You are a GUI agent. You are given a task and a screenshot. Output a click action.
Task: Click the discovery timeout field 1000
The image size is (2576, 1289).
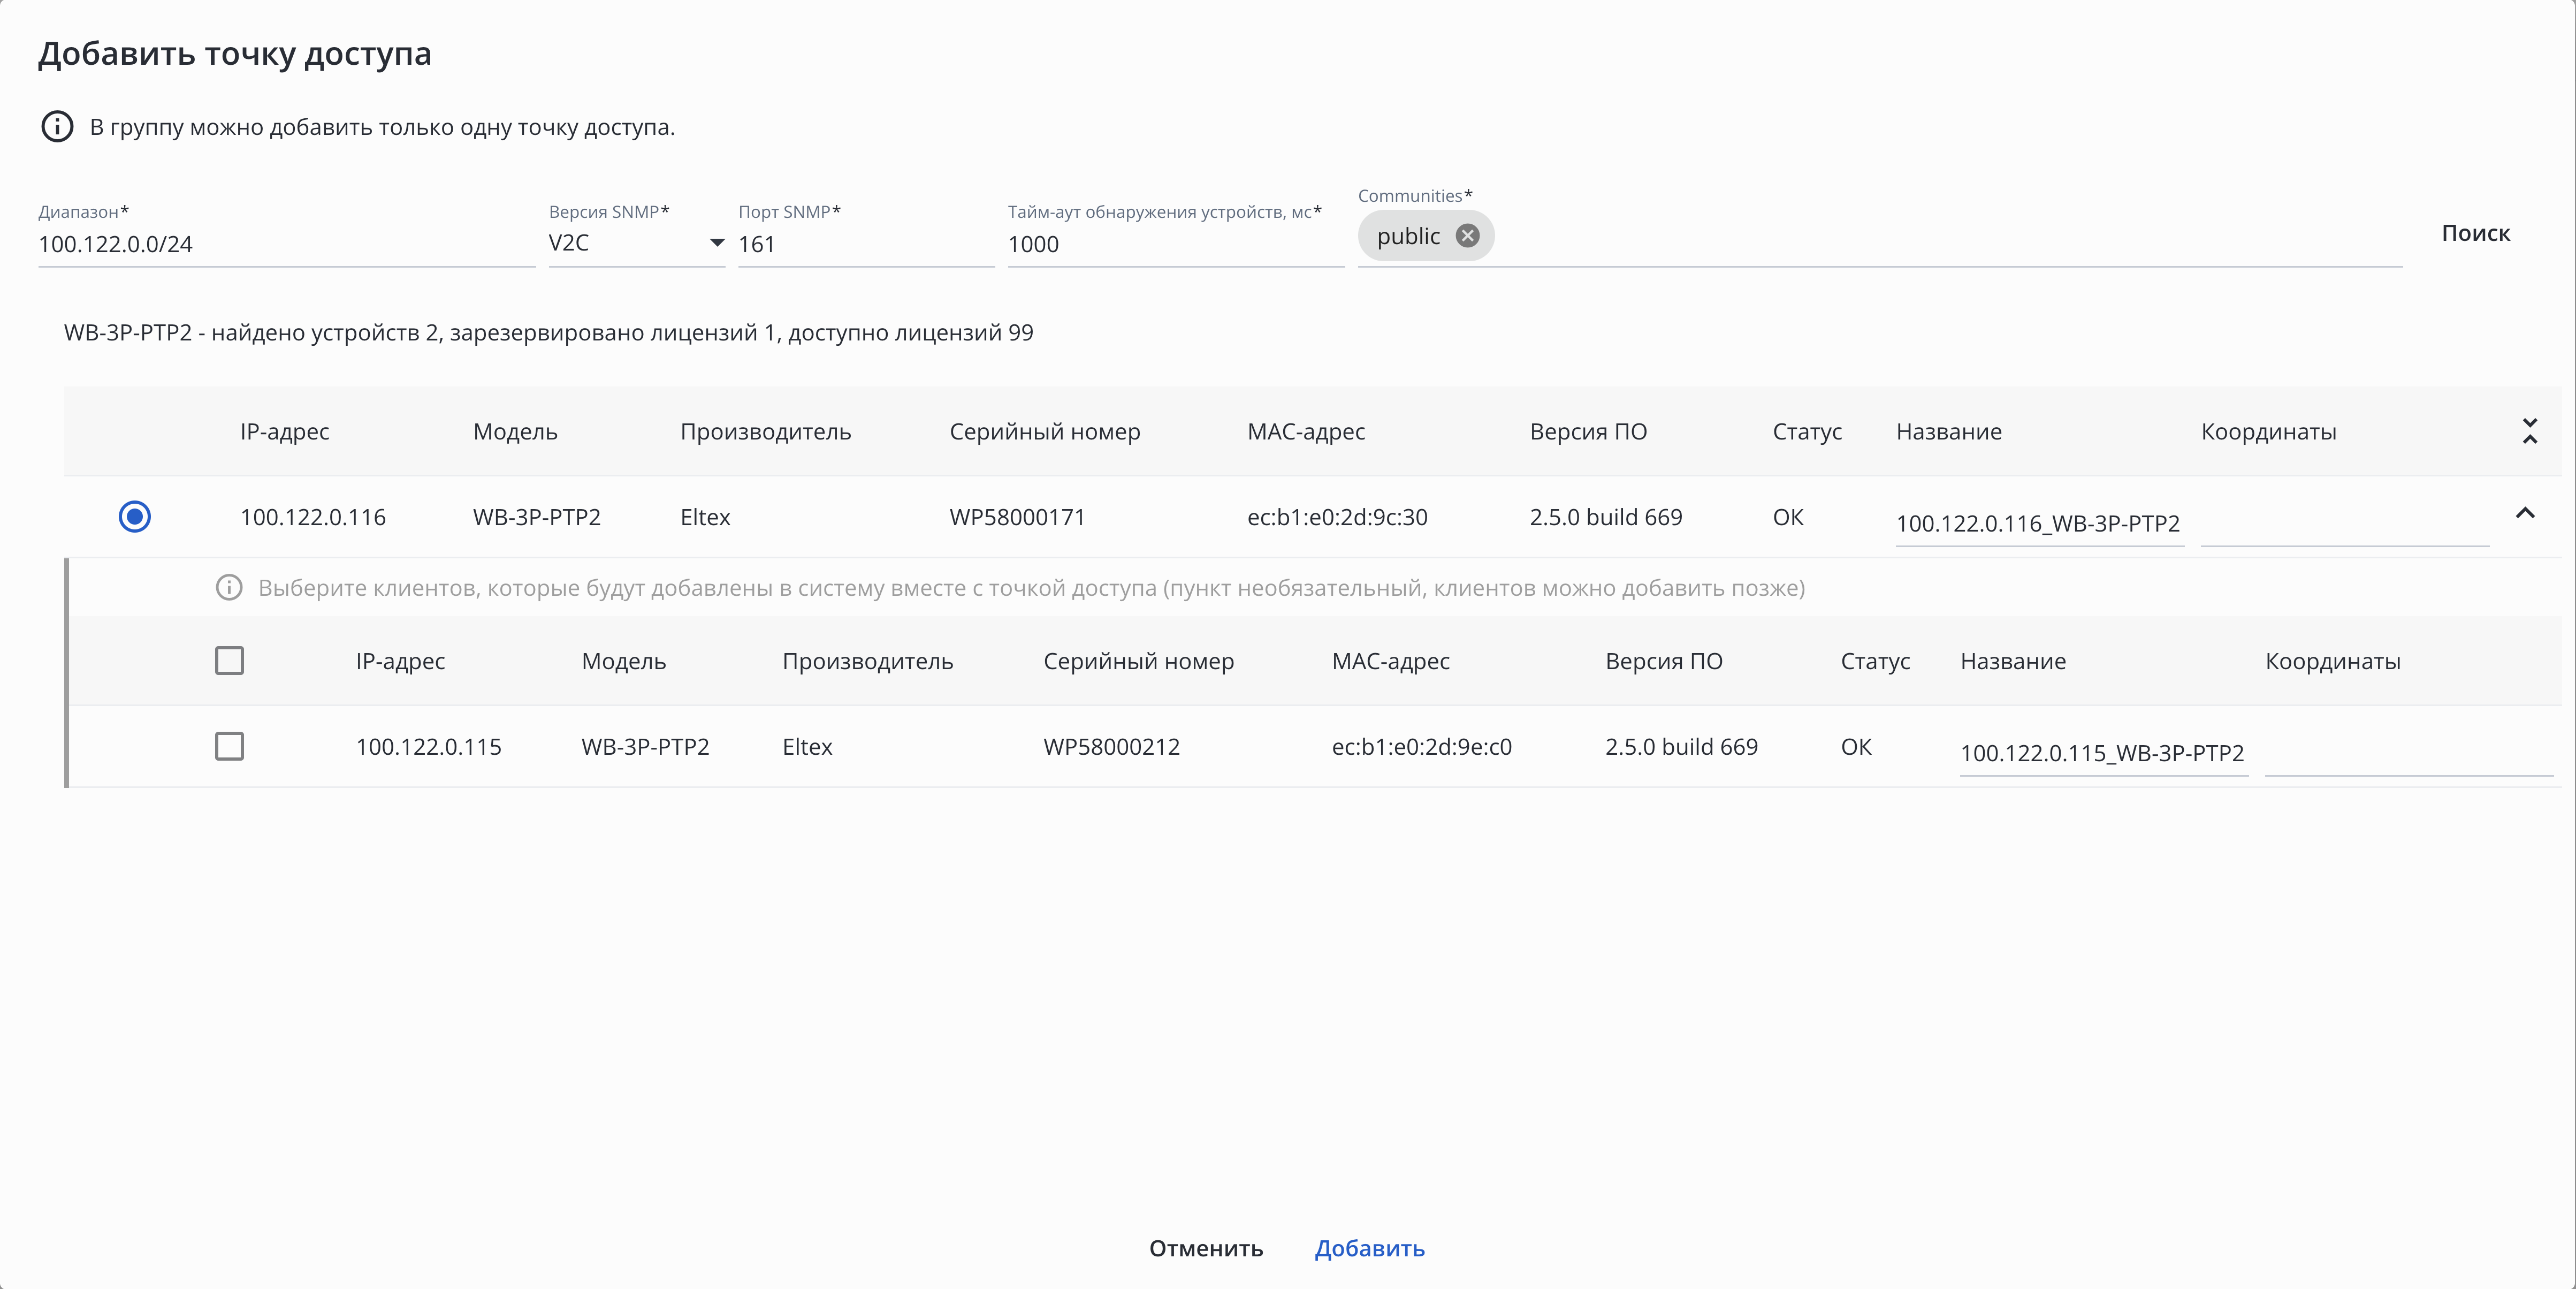pyautogui.click(x=1174, y=244)
